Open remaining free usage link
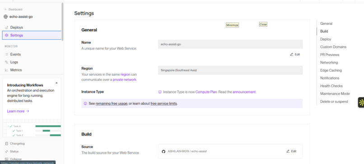364x164 pixels. pyautogui.click(x=112, y=104)
